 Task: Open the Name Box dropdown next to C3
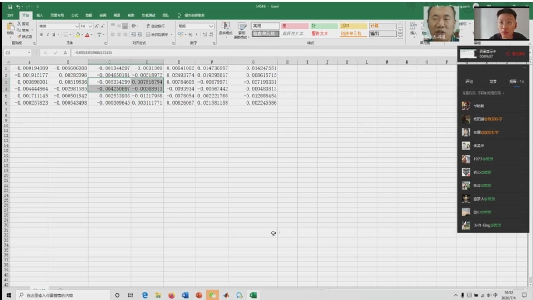pos(29,53)
